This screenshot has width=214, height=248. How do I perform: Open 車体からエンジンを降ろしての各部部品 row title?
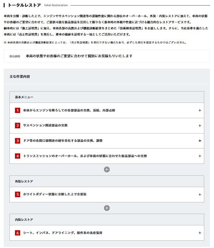69,110
